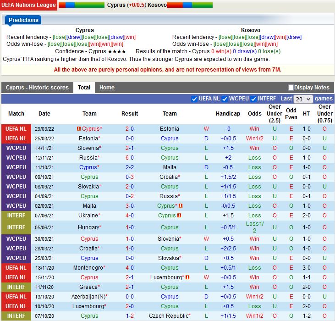Select the Total tab
The image size is (335, 321).
(84, 88)
